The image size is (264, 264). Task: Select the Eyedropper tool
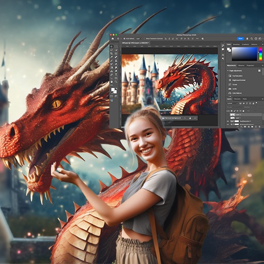[x=111, y=57]
